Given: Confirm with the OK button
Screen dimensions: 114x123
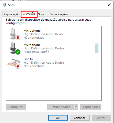Looking at the screenshot, I should tap(58, 118).
